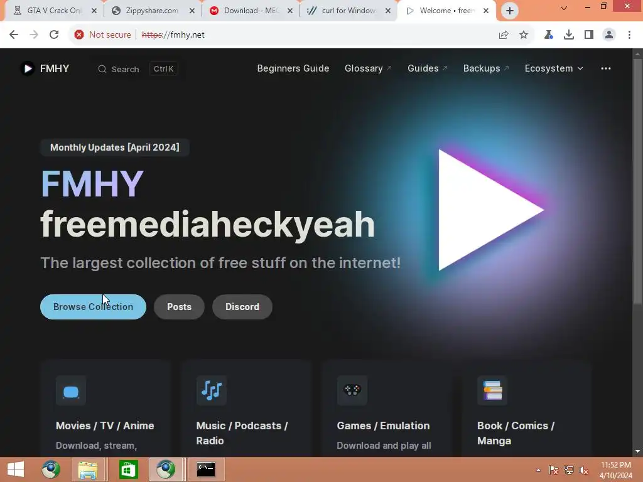This screenshot has height=482, width=643.
Task: Click the network tray icon
Action: pyautogui.click(x=569, y=470)
